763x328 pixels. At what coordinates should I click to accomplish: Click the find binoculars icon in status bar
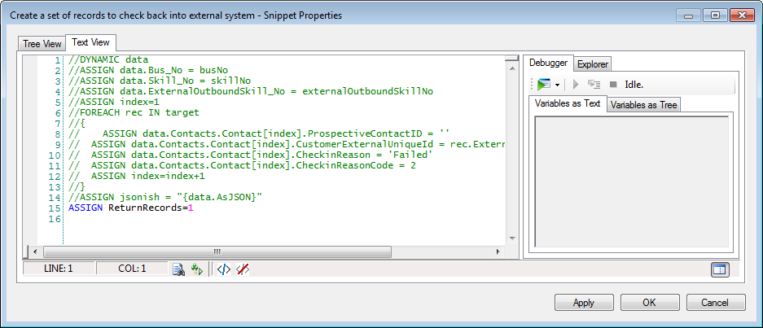coord(178,269)
